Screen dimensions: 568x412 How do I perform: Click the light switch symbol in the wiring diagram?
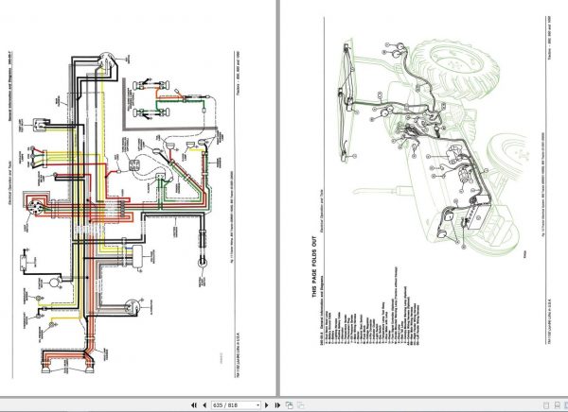pyautogui.click(x=34, y=207)
